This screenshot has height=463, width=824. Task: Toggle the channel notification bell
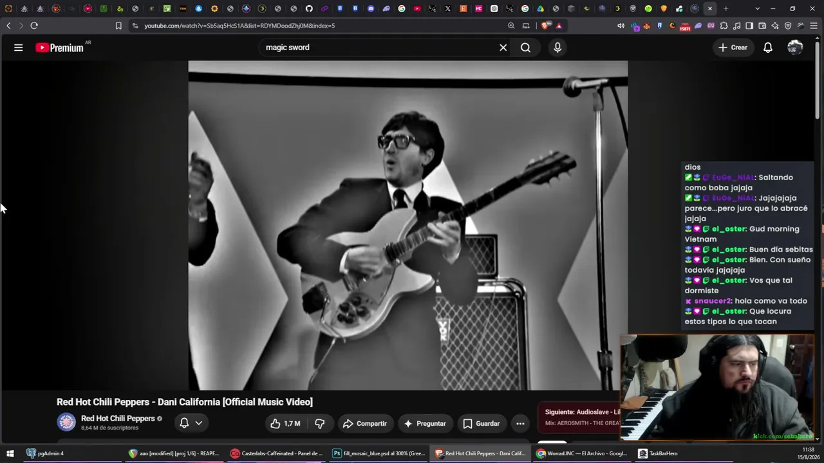tap(184, 423)
